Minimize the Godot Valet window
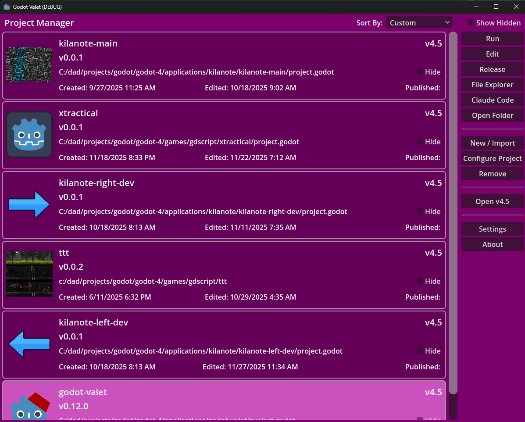The width and height of the screenshot is (525, 422). coord(476,7)
